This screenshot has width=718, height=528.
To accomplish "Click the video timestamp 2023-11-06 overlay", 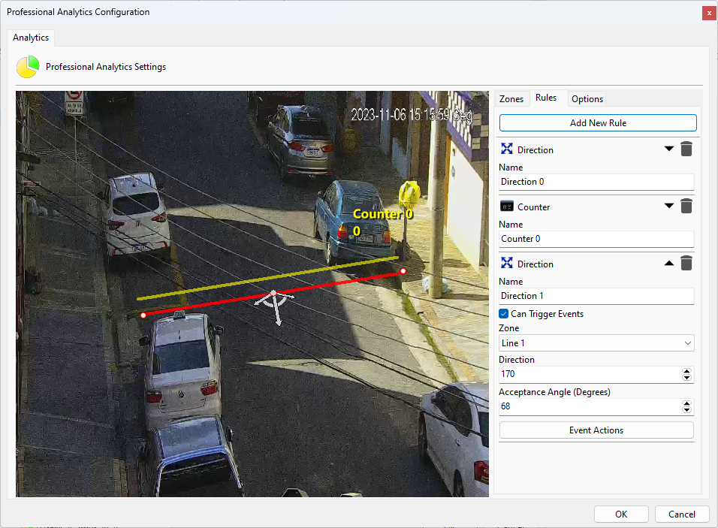I will pyautogui.click(x=412, y=114).
